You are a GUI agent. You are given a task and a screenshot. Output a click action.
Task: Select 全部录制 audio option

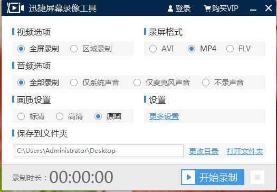pyautogui.click(x=39, y=83)
